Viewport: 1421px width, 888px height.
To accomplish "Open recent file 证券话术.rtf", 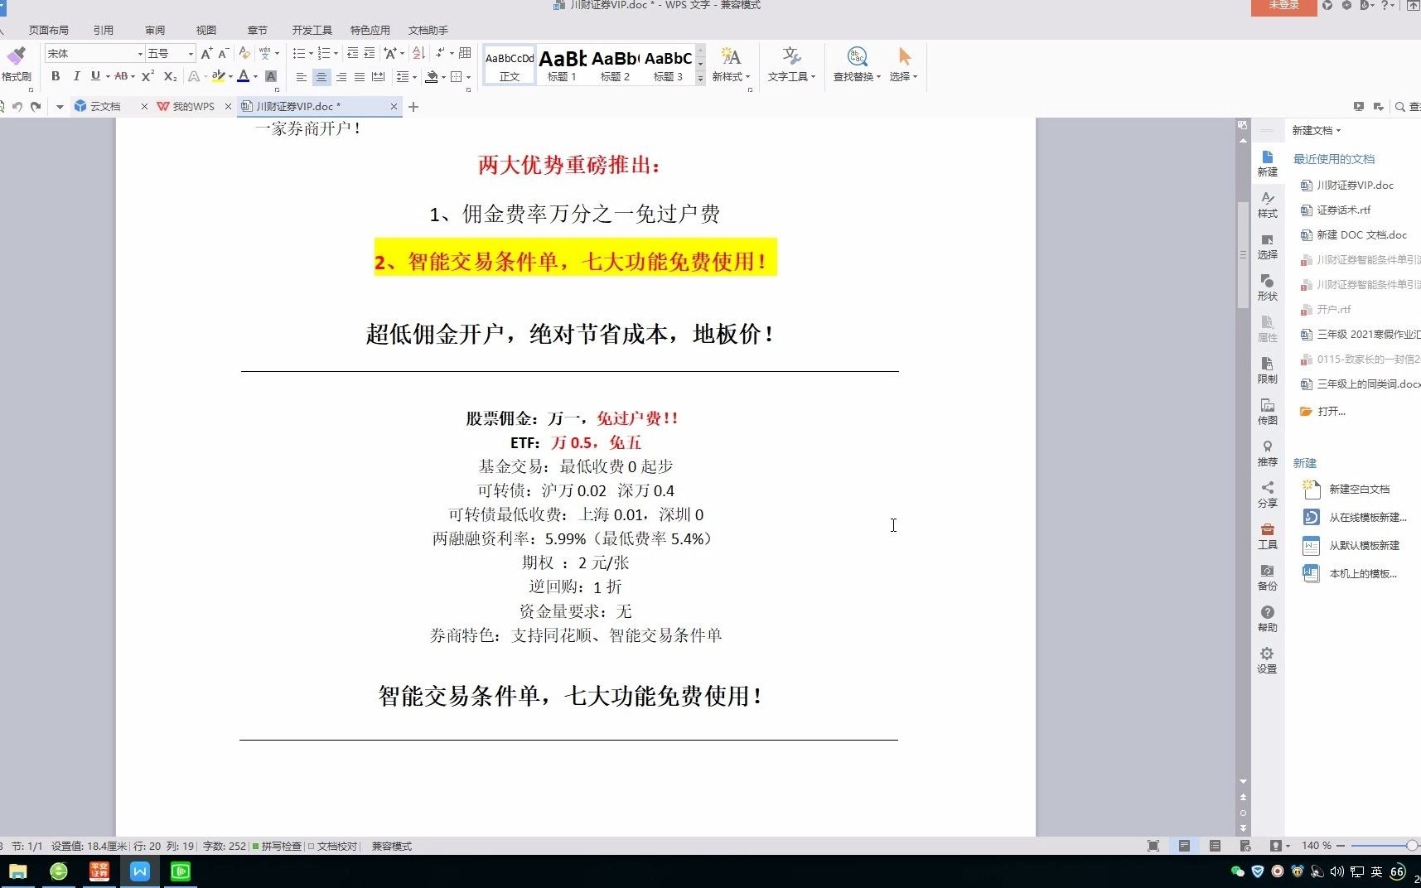I will pos(1343,210).
